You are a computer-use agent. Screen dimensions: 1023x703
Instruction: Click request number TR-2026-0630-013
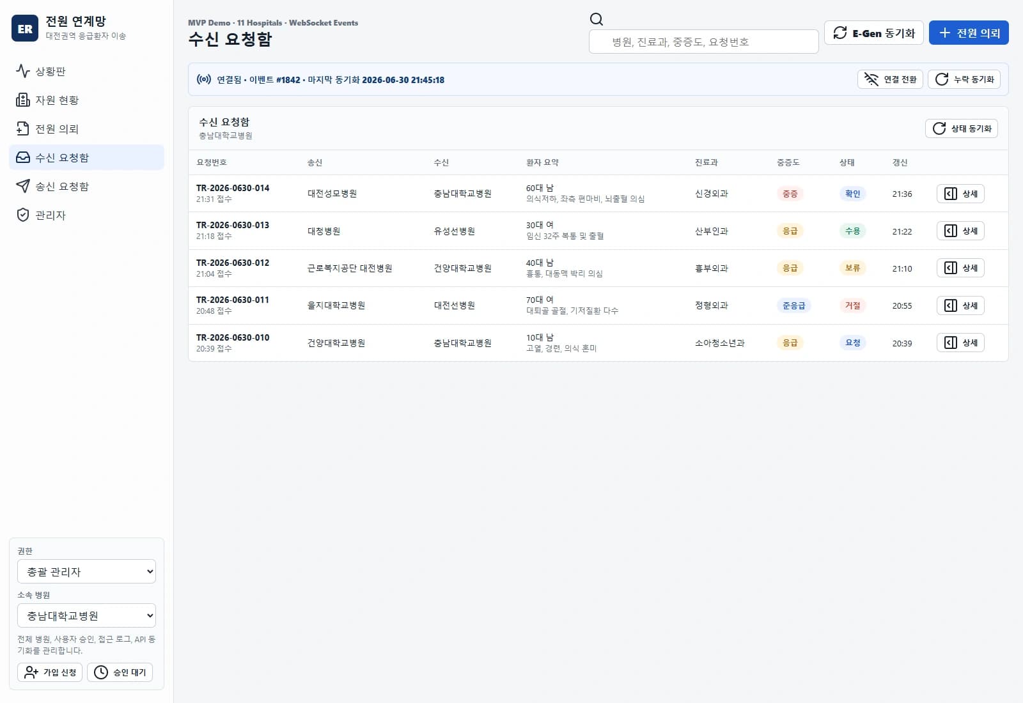coord(233,225)
